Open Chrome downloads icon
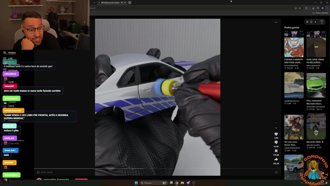Screen dimensions: 330x186 (x=313, y=8)
